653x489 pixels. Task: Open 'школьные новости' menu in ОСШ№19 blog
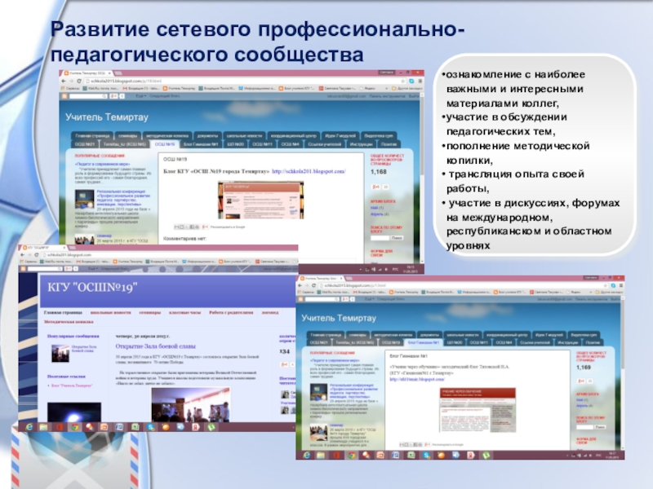pyautogui.click(x=110, y=312)
